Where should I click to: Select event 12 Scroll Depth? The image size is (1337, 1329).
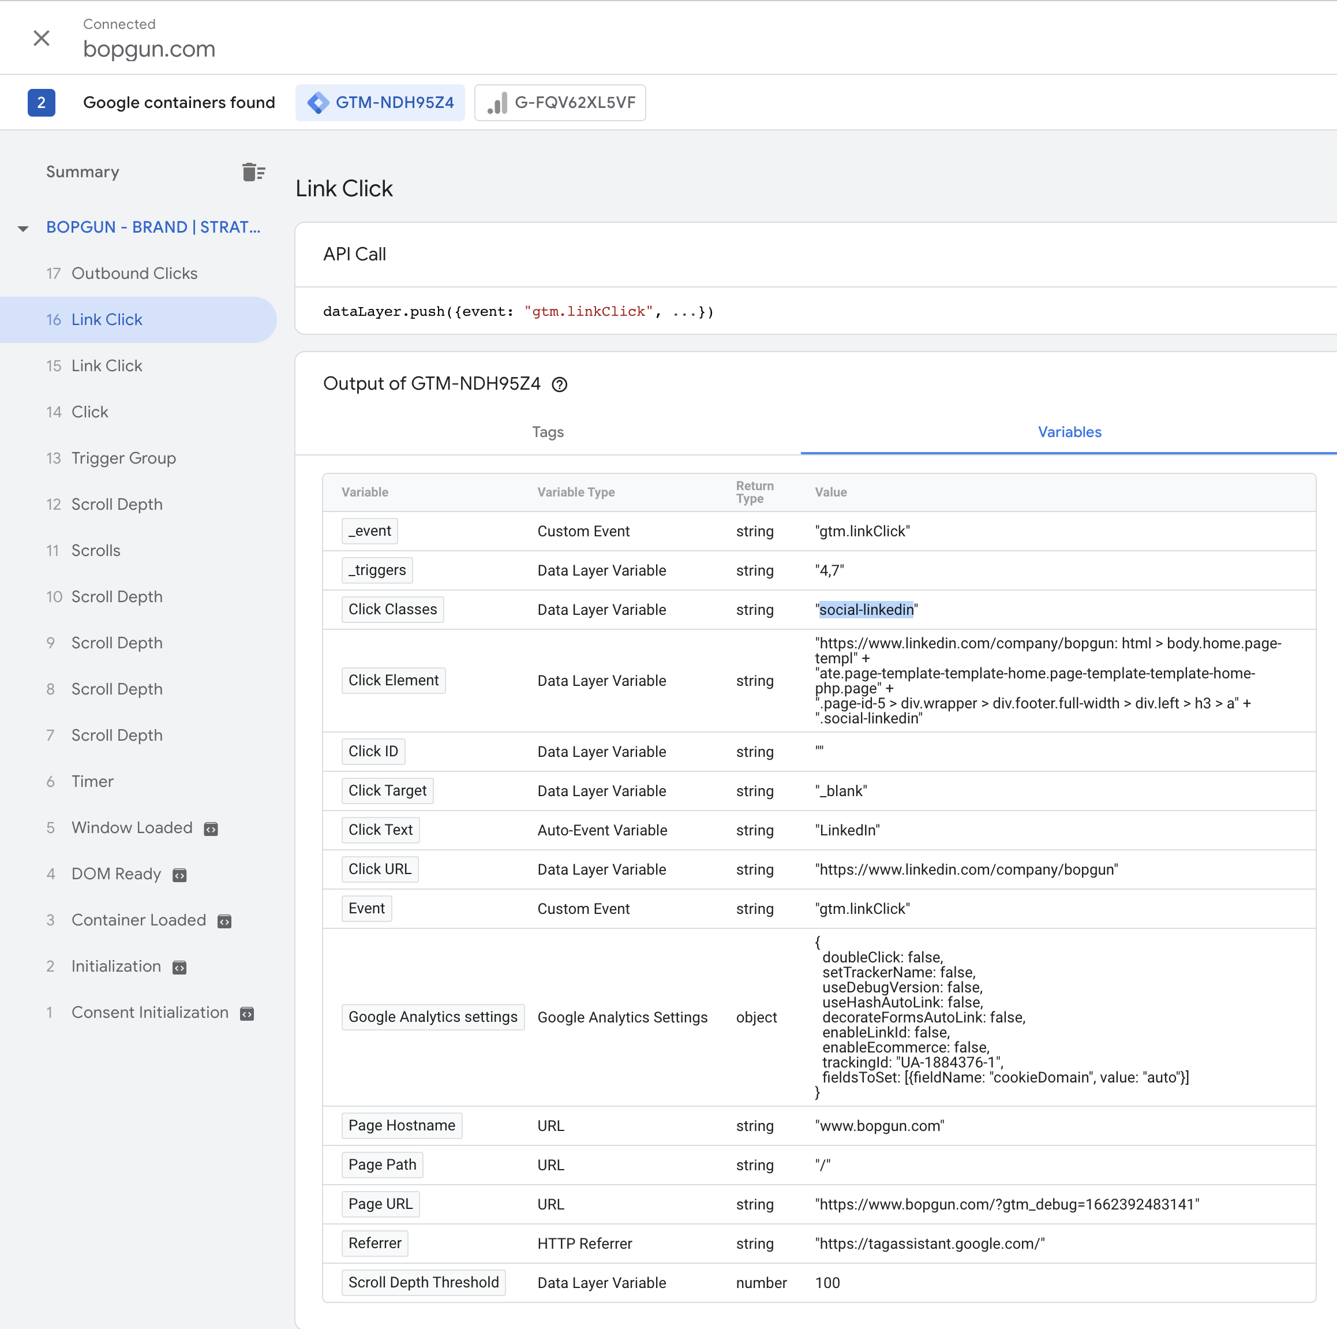coord(138,504)
